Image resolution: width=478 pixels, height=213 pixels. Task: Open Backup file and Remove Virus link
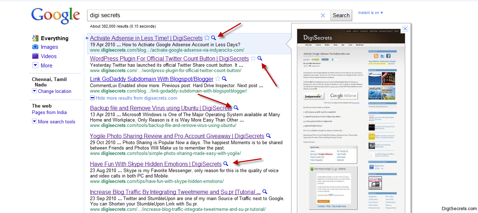(x=161, y=108)
